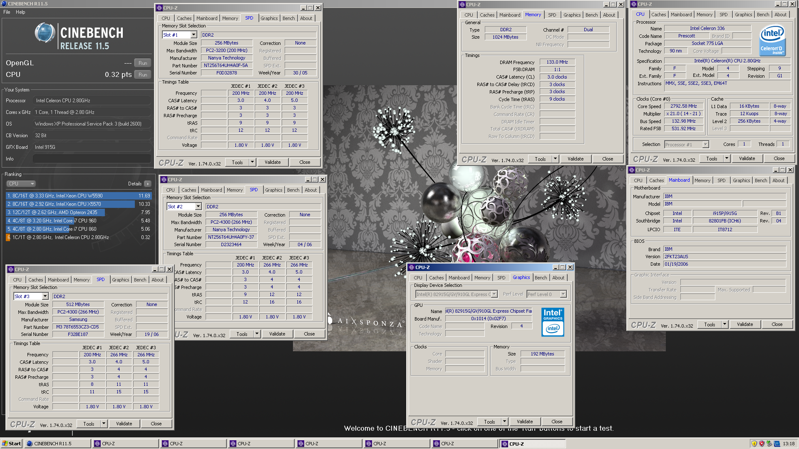
Task: Click the Info field in Cinebench Your System
Action: pos(92,159)
